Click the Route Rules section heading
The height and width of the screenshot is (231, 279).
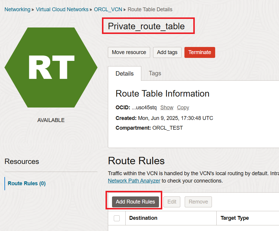point(136,161)
